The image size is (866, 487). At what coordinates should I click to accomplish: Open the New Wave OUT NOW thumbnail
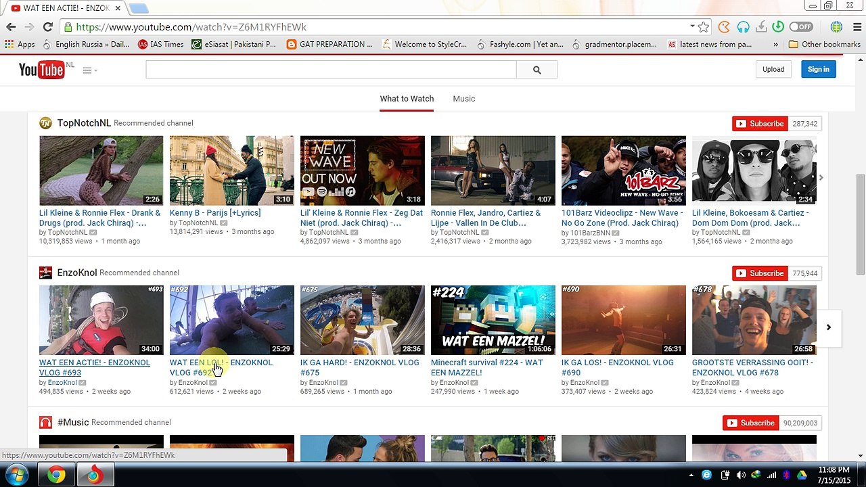pos(362,170)
